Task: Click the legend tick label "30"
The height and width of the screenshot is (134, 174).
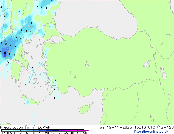Action: click(x=60, y=133)
